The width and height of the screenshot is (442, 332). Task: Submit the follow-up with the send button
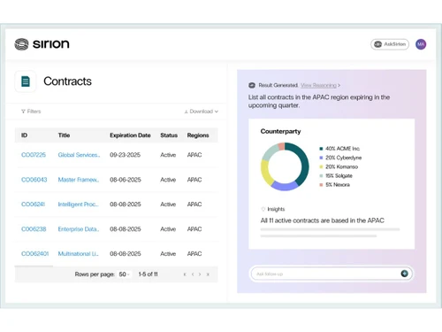point(404,274)
